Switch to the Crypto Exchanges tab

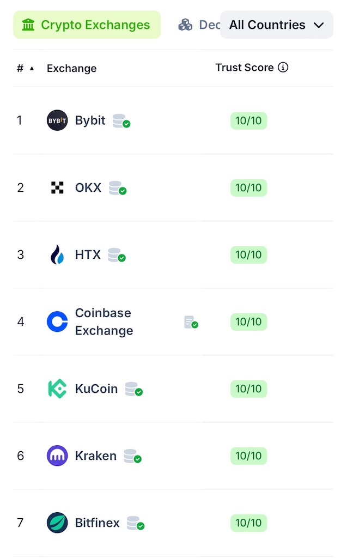click(x=87, y=25)
